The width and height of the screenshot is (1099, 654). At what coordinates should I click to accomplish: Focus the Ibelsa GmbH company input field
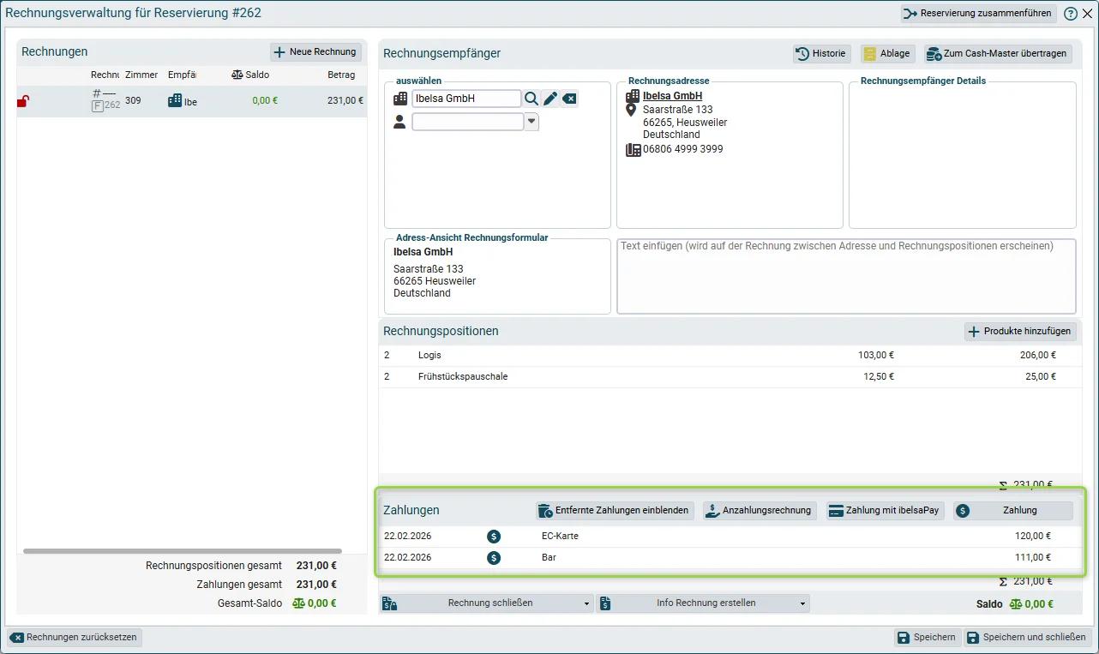(466, 99)
